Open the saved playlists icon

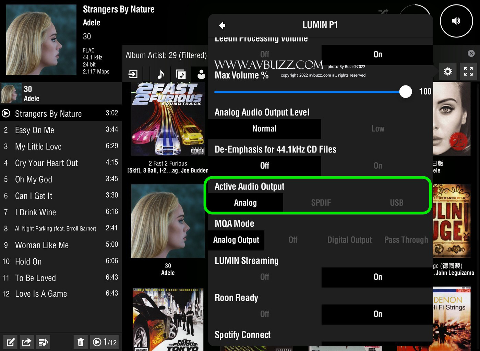(43, 342)
